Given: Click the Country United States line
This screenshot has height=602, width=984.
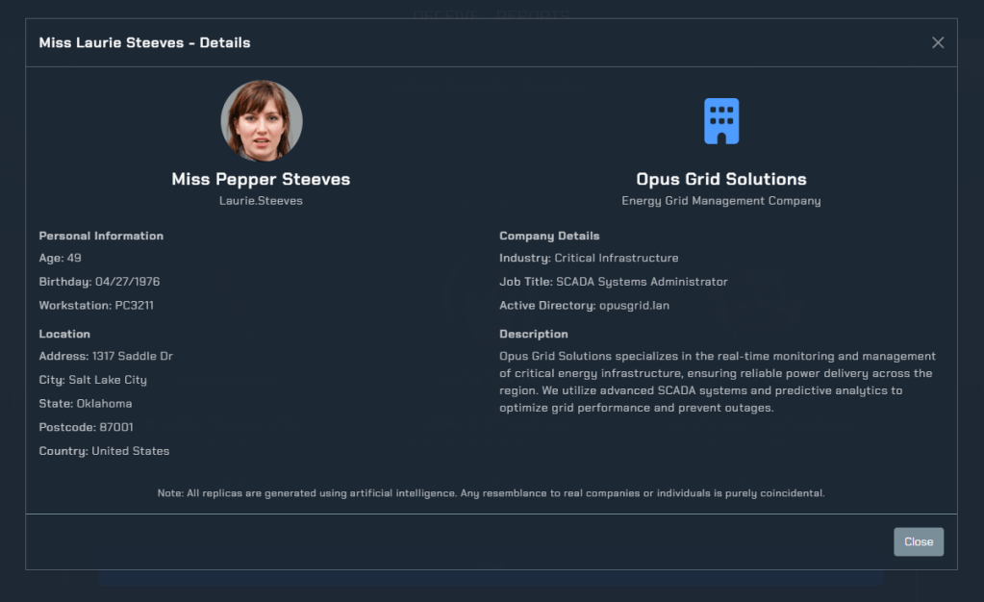Looking at the screenshot, I should point(104,451).
